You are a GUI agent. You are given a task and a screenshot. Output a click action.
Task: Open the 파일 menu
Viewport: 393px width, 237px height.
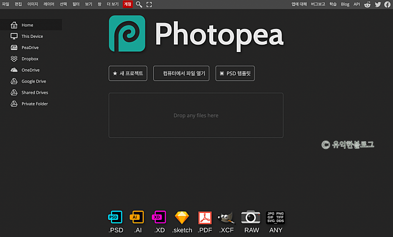(5, 4)
